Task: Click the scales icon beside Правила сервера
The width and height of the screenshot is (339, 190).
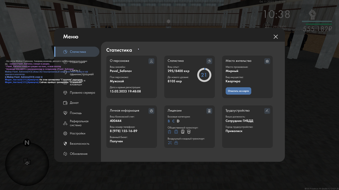Action: [65, 93]
